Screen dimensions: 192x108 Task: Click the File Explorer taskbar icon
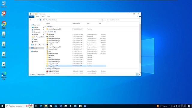(x=46, y=106)
